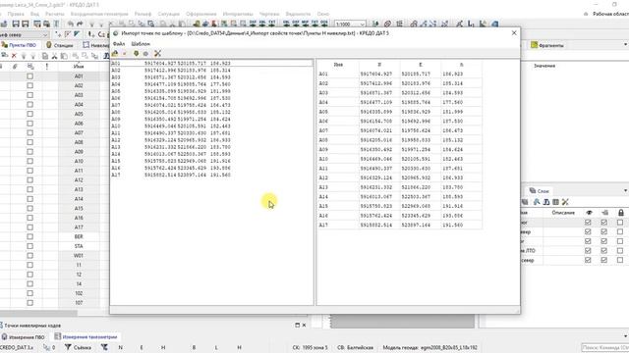Click the redo arrow in main toolbar
Screen dimensions: 629x353
click(80, 24)
